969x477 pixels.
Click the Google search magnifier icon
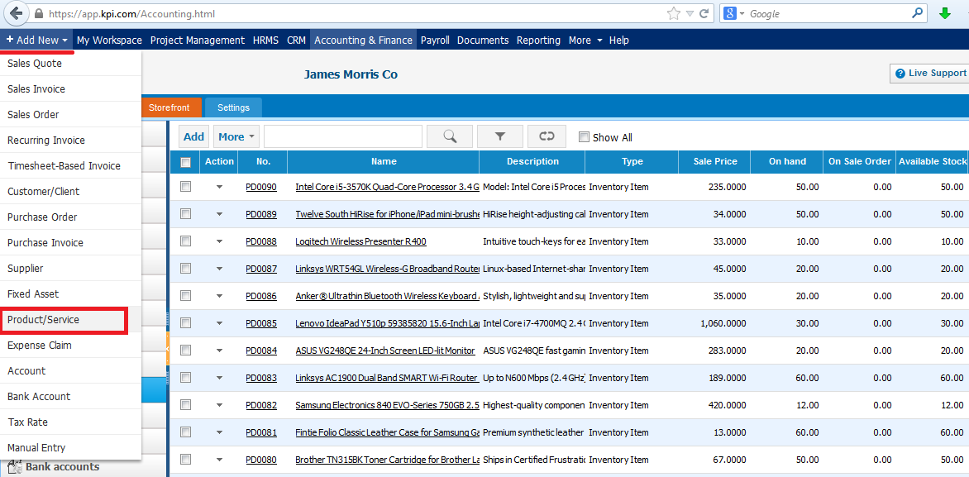point(918,13)
